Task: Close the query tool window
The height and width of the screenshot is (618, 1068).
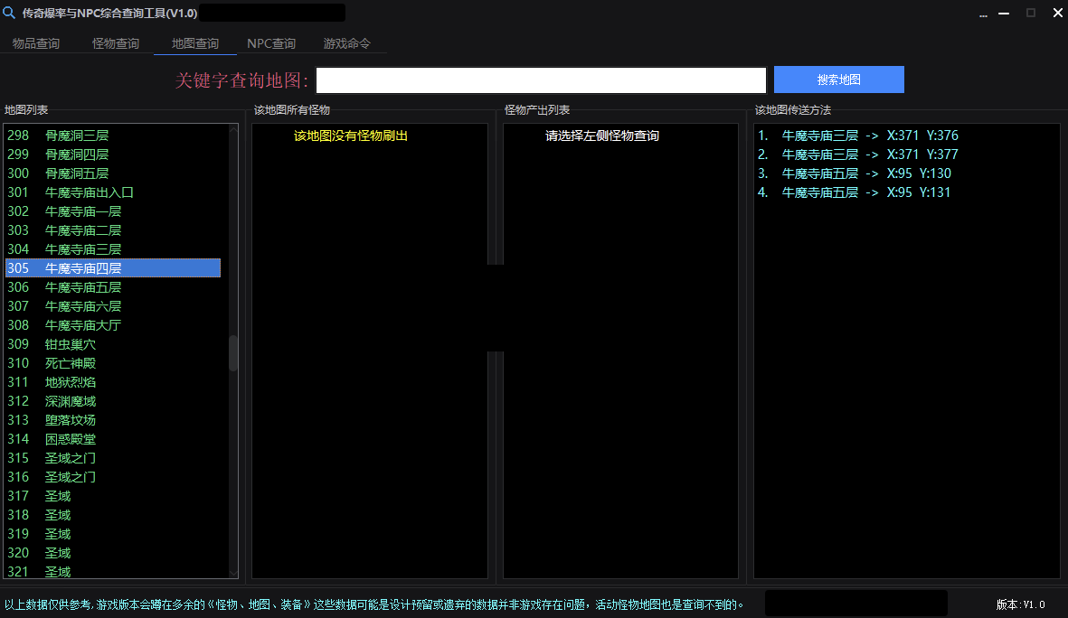Action: click(1055, 13)
